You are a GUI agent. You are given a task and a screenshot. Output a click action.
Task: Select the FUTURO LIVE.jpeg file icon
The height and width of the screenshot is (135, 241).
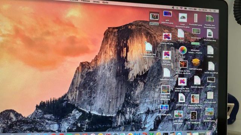point(167,55)
